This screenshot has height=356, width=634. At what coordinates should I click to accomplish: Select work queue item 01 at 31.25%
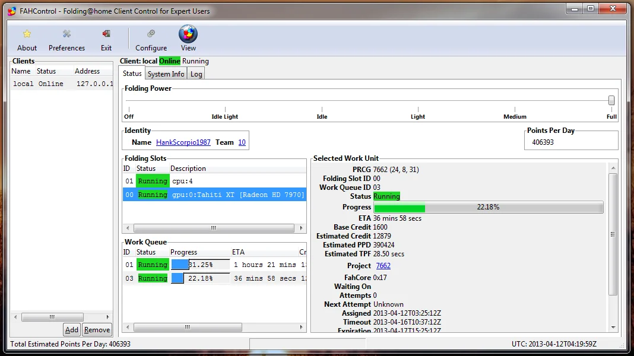(214, 265)
